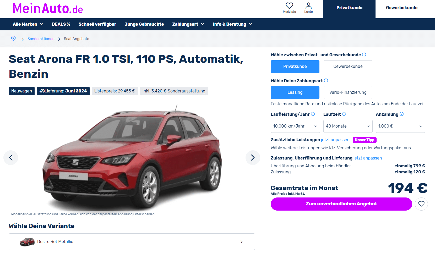435x253 pixels.
Task: Click the Listenpreis: 29.455 € badge
Action: [x=115, y=91]
